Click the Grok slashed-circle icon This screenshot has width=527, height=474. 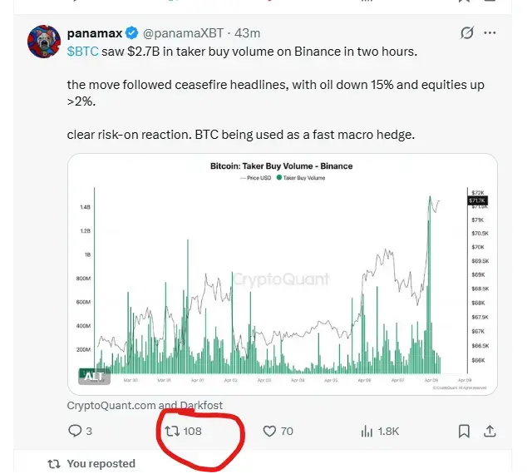(467, 33)
